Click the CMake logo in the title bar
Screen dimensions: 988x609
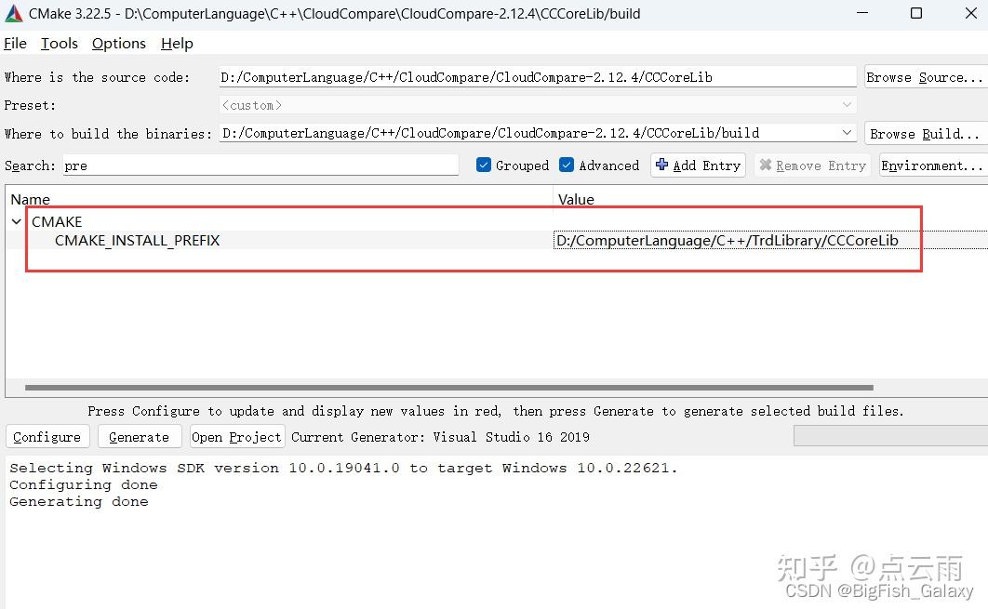12,13
